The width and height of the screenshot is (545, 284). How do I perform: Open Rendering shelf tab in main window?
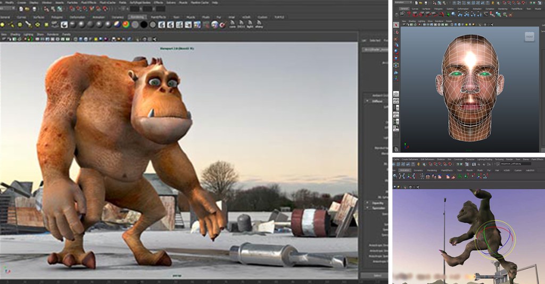[137, 17]
